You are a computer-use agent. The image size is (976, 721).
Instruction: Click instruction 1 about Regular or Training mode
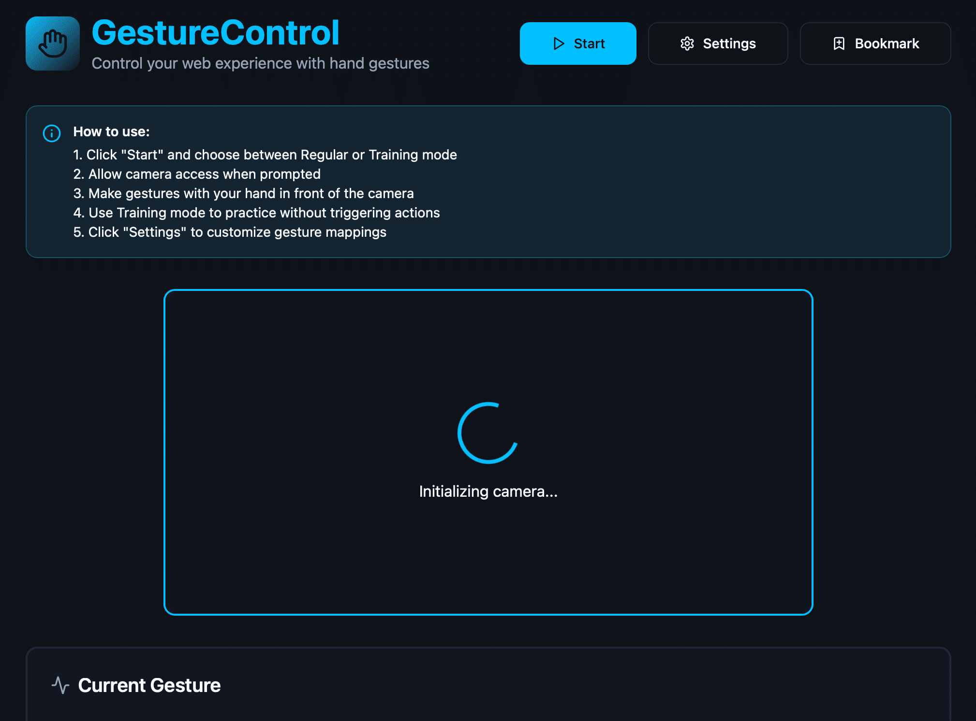265,155
